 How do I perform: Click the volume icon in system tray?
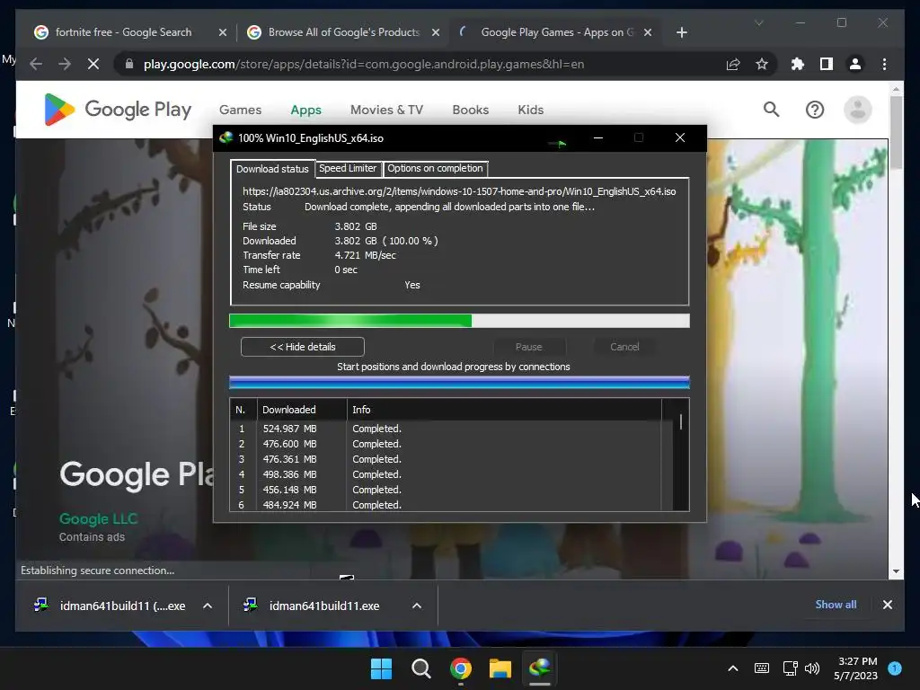tap(812, 668)
